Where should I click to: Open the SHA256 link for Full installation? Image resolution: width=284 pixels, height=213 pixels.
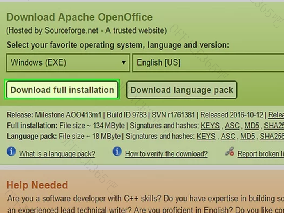tap(274, 126)
